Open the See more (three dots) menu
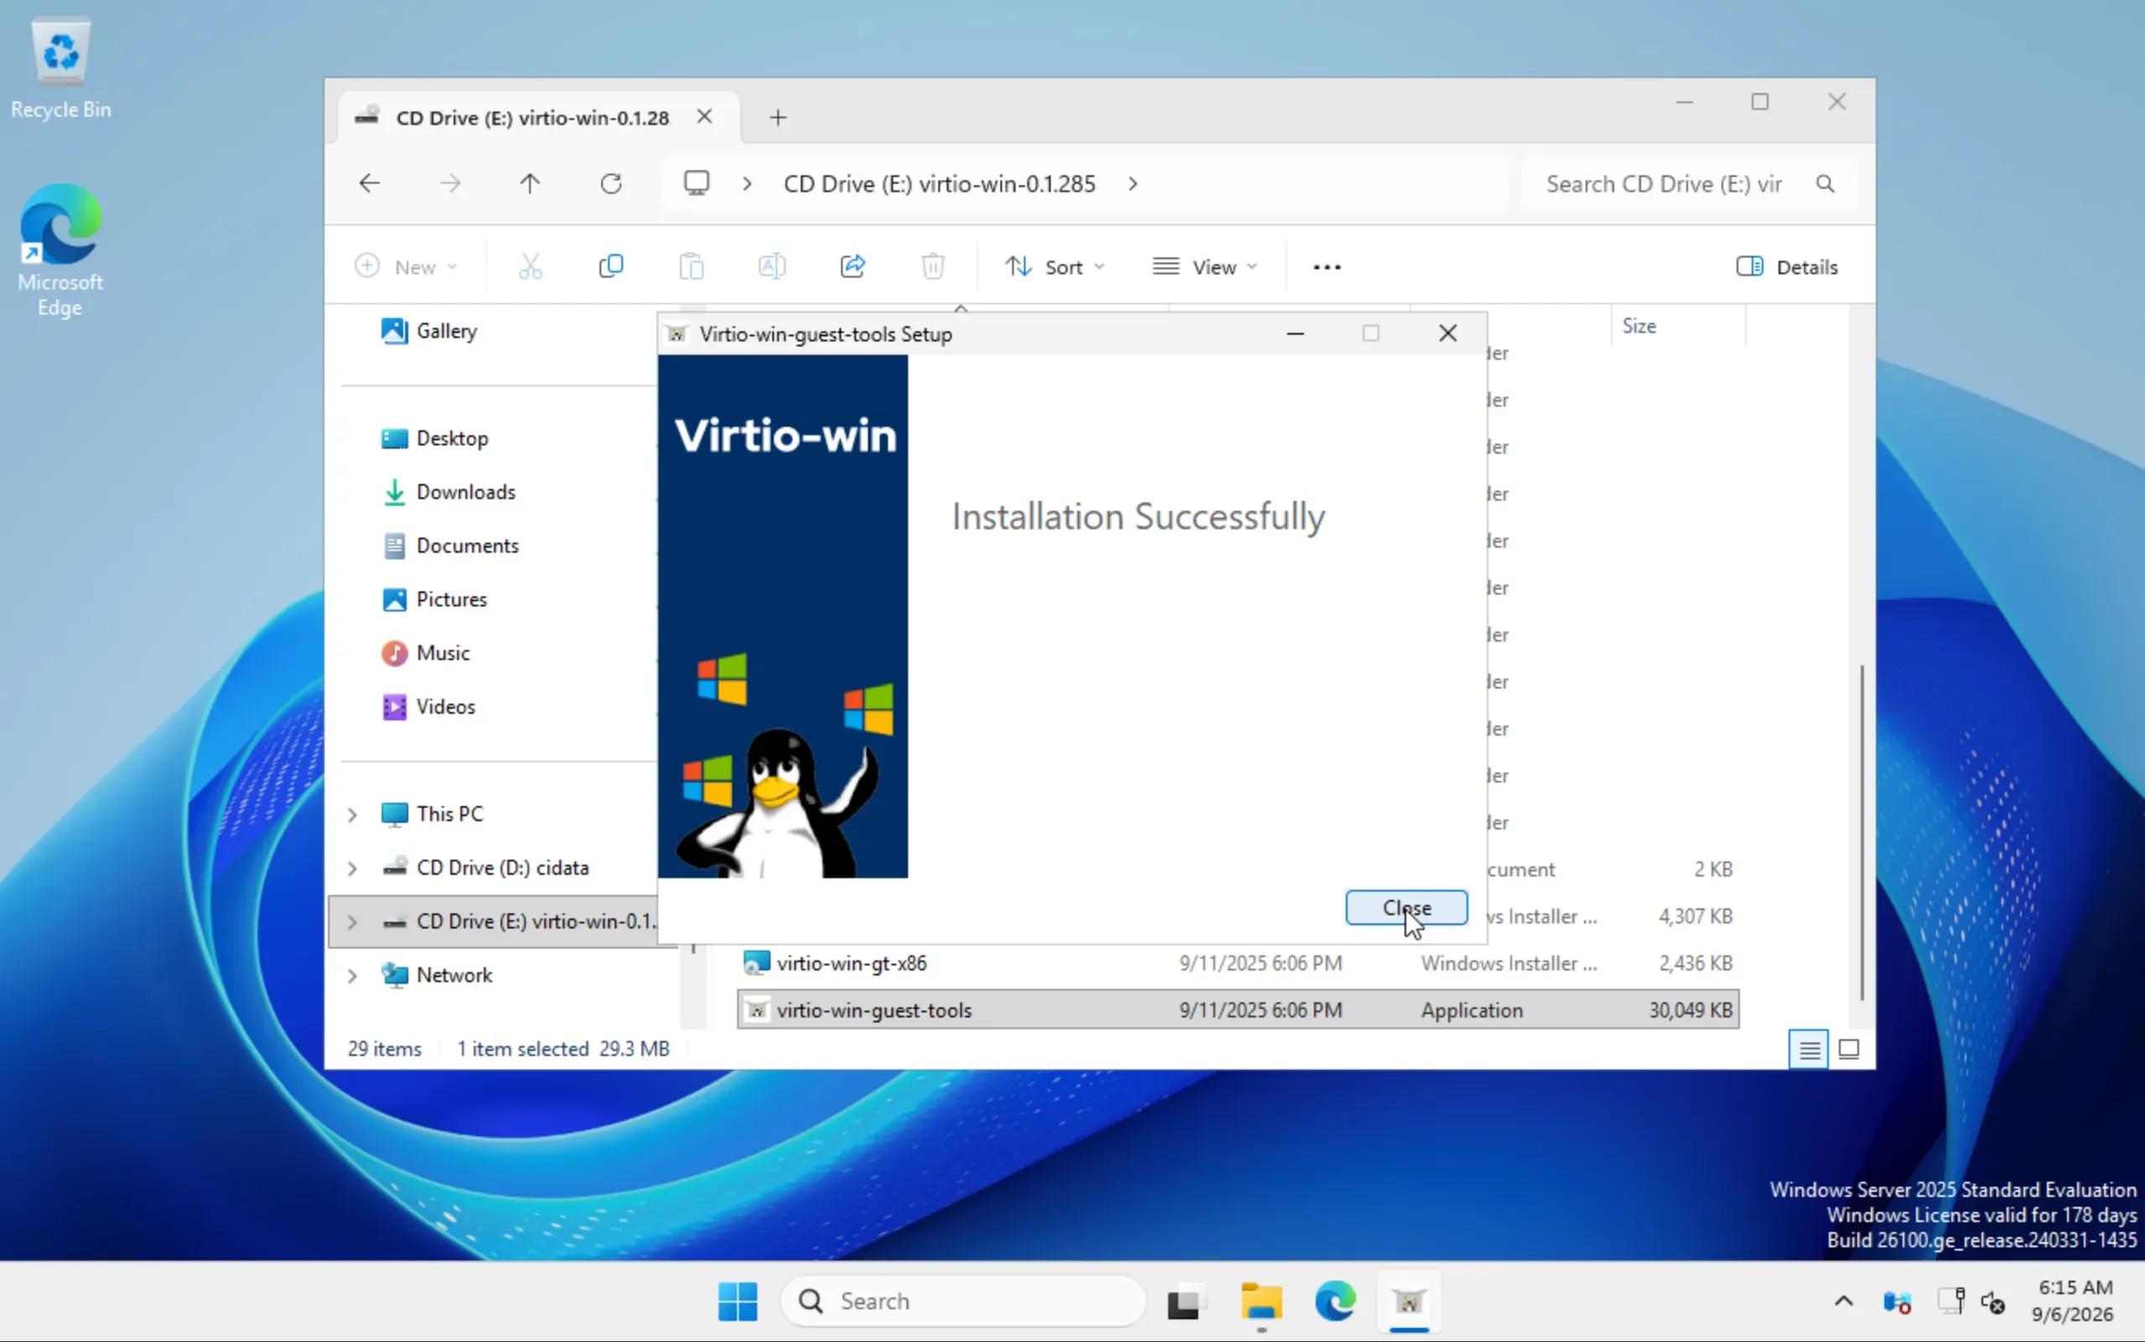The height and width of the screenshot is (1342, 2145). [1327, 266]
